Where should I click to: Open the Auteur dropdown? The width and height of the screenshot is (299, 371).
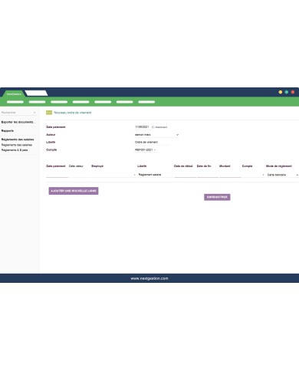(x=156, y=135)
